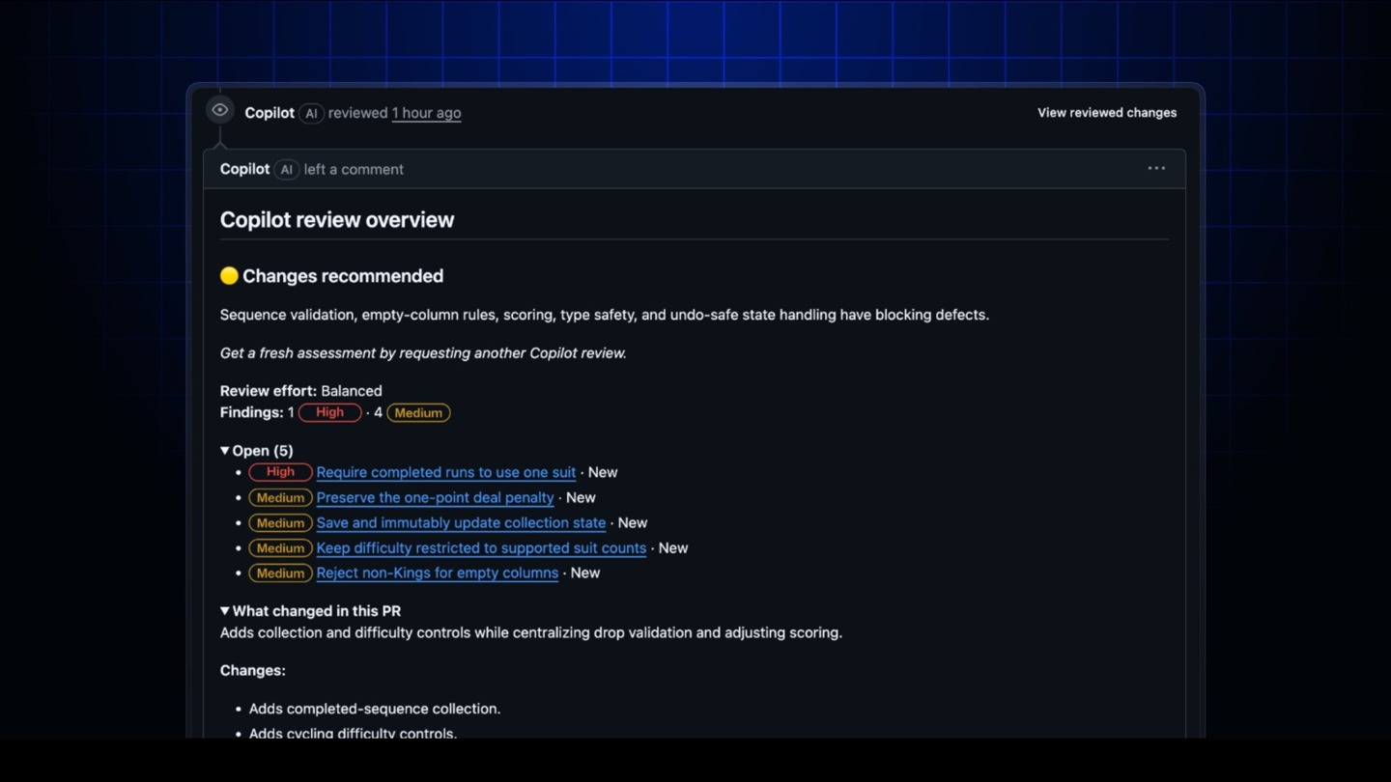Image resolution: width=1391 pixels, height=782 pixels.
Task: Open the three-dot comment options menu
Action: (x=1156, y=168)
